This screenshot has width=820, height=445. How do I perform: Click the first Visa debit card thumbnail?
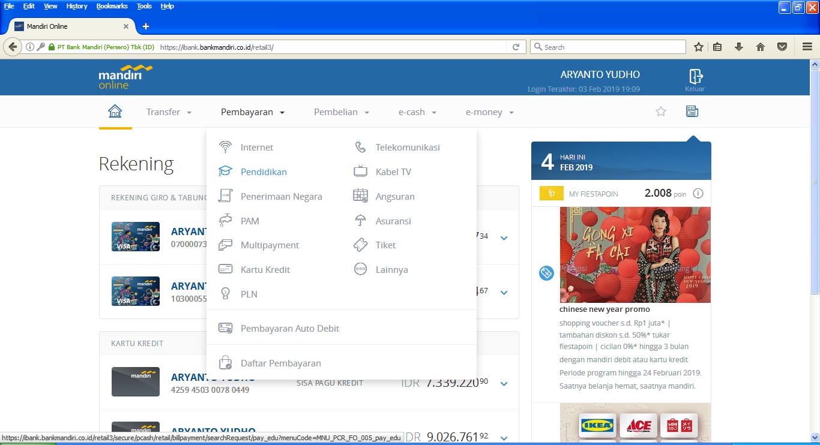(136, 236)
